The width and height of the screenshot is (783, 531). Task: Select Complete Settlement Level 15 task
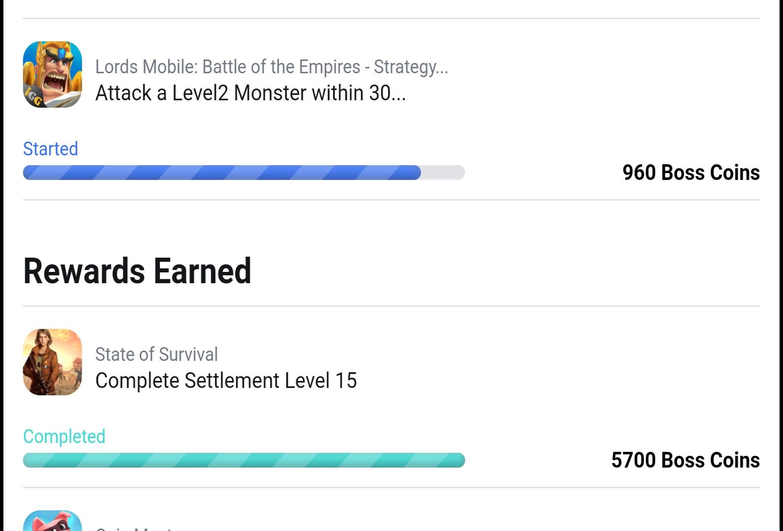pos(226,381)
